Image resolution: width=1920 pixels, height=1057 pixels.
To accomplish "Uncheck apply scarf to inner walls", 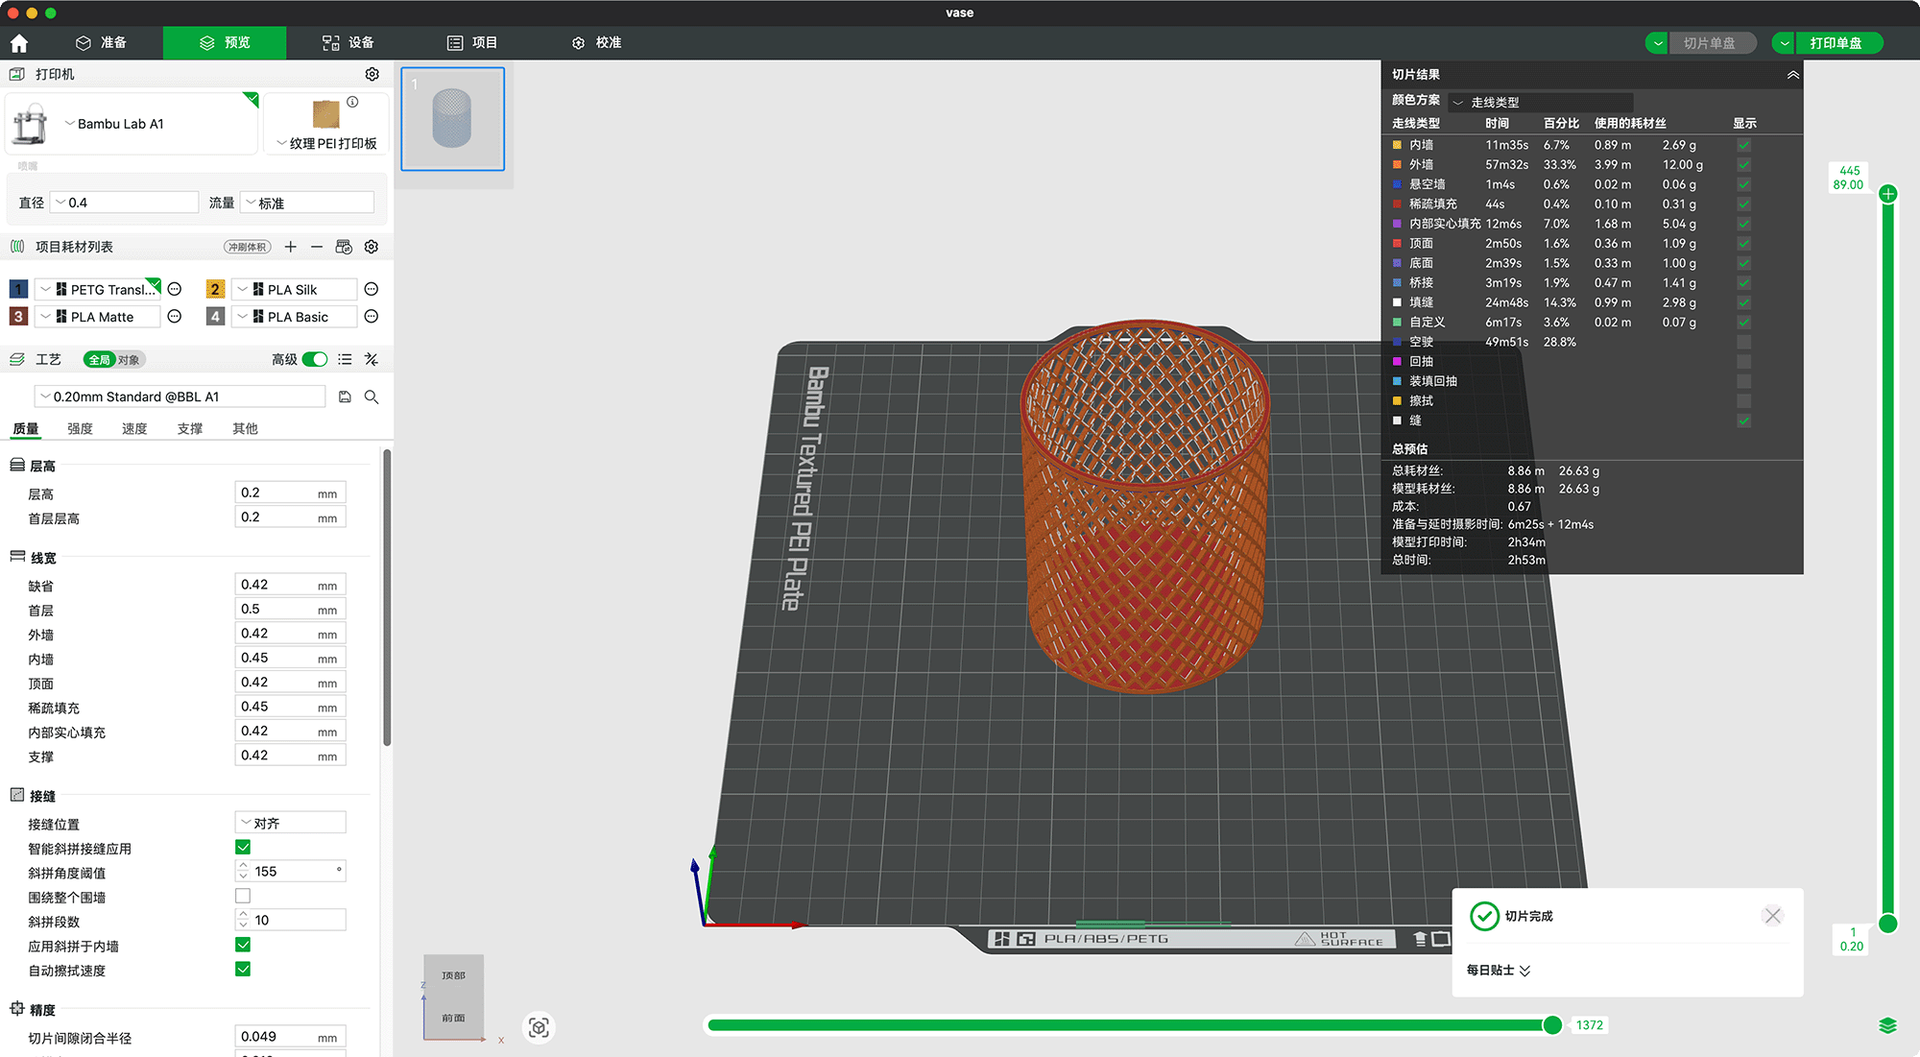I will (x=243, y=945).
